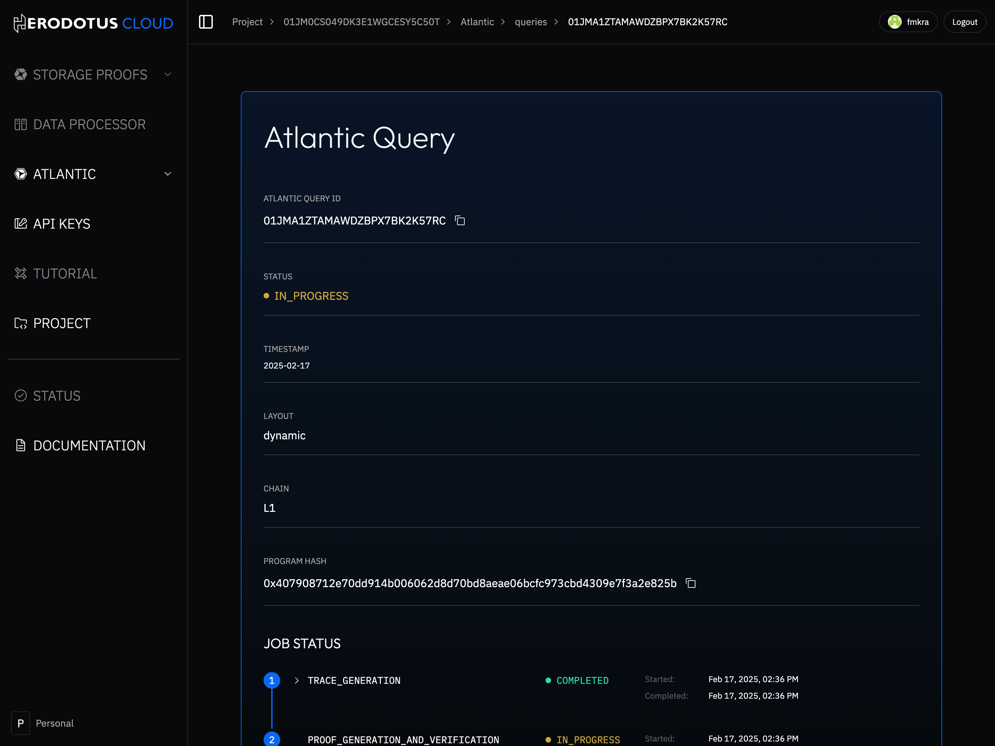995x746 pixels.
Task: Click the Status checkmark icon
Action: click(21, 396)
